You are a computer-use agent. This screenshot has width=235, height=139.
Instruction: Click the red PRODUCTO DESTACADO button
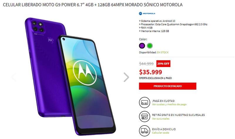point(167,86)
